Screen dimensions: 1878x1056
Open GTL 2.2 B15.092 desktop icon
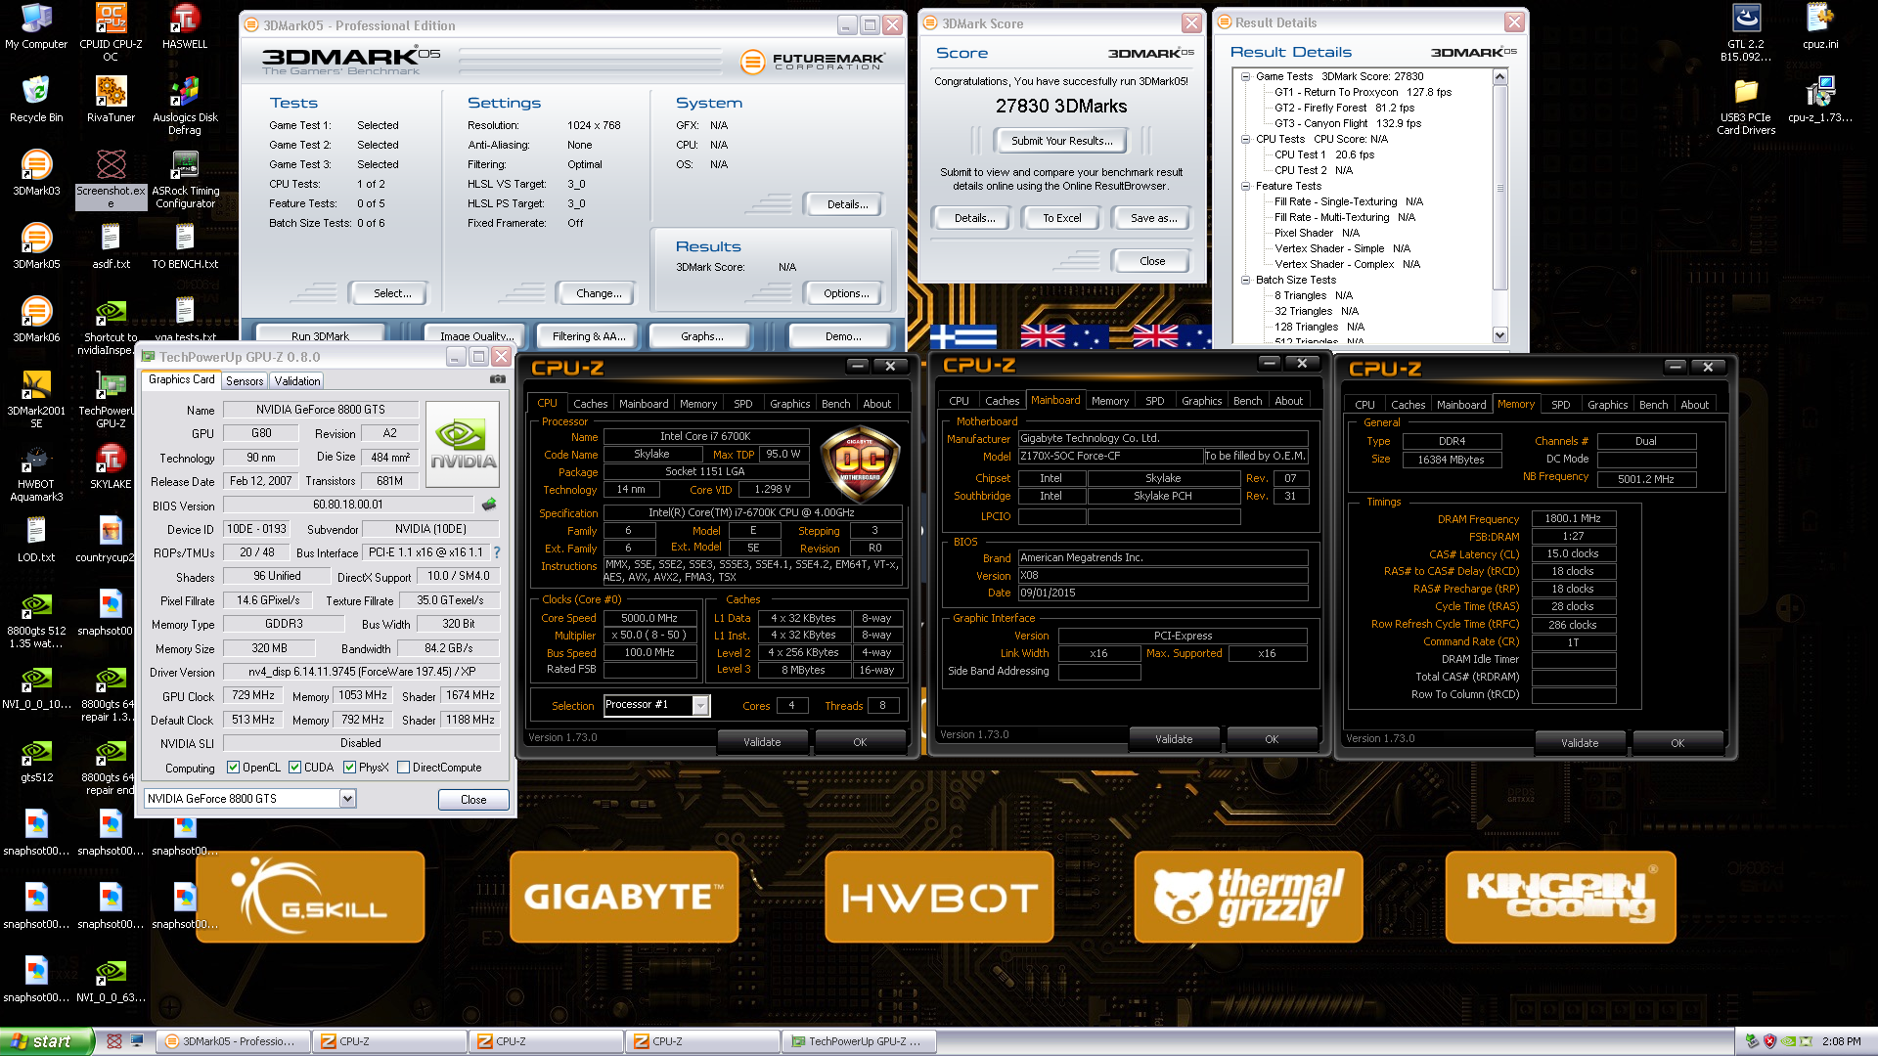point(1746,32)
